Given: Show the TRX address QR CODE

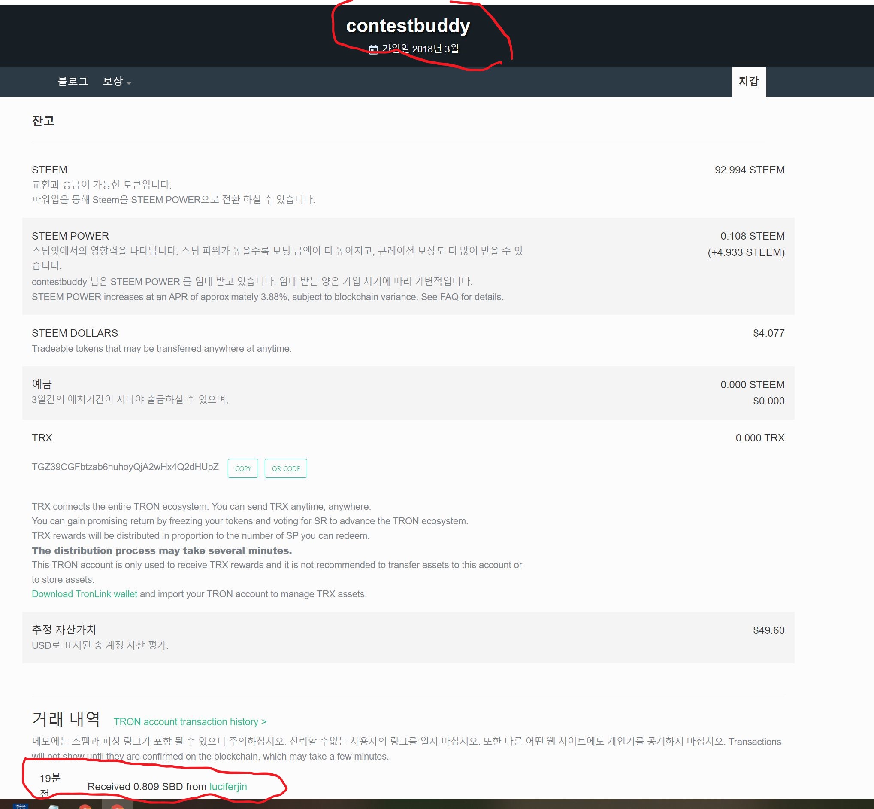Looking at the screenshot, I should click(286, 468).
